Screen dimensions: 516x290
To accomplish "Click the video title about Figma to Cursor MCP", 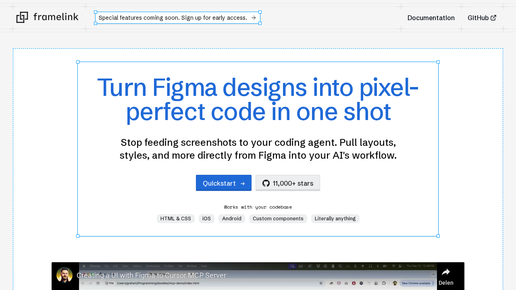I will point(151,275).
